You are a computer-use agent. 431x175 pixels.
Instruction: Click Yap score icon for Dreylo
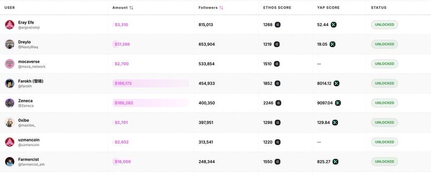point(332,44)
